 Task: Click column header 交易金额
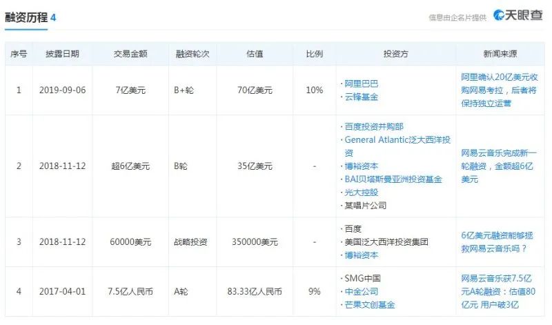(x=130, y=54)
